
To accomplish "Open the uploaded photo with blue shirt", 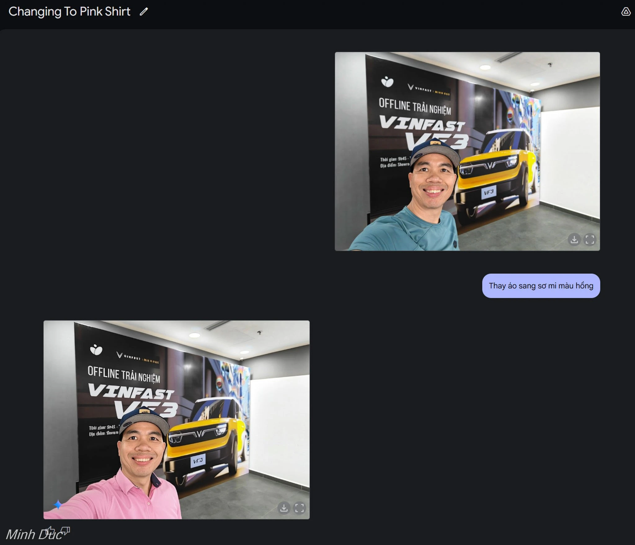I will pyautogui.click(x=467, y=151).
